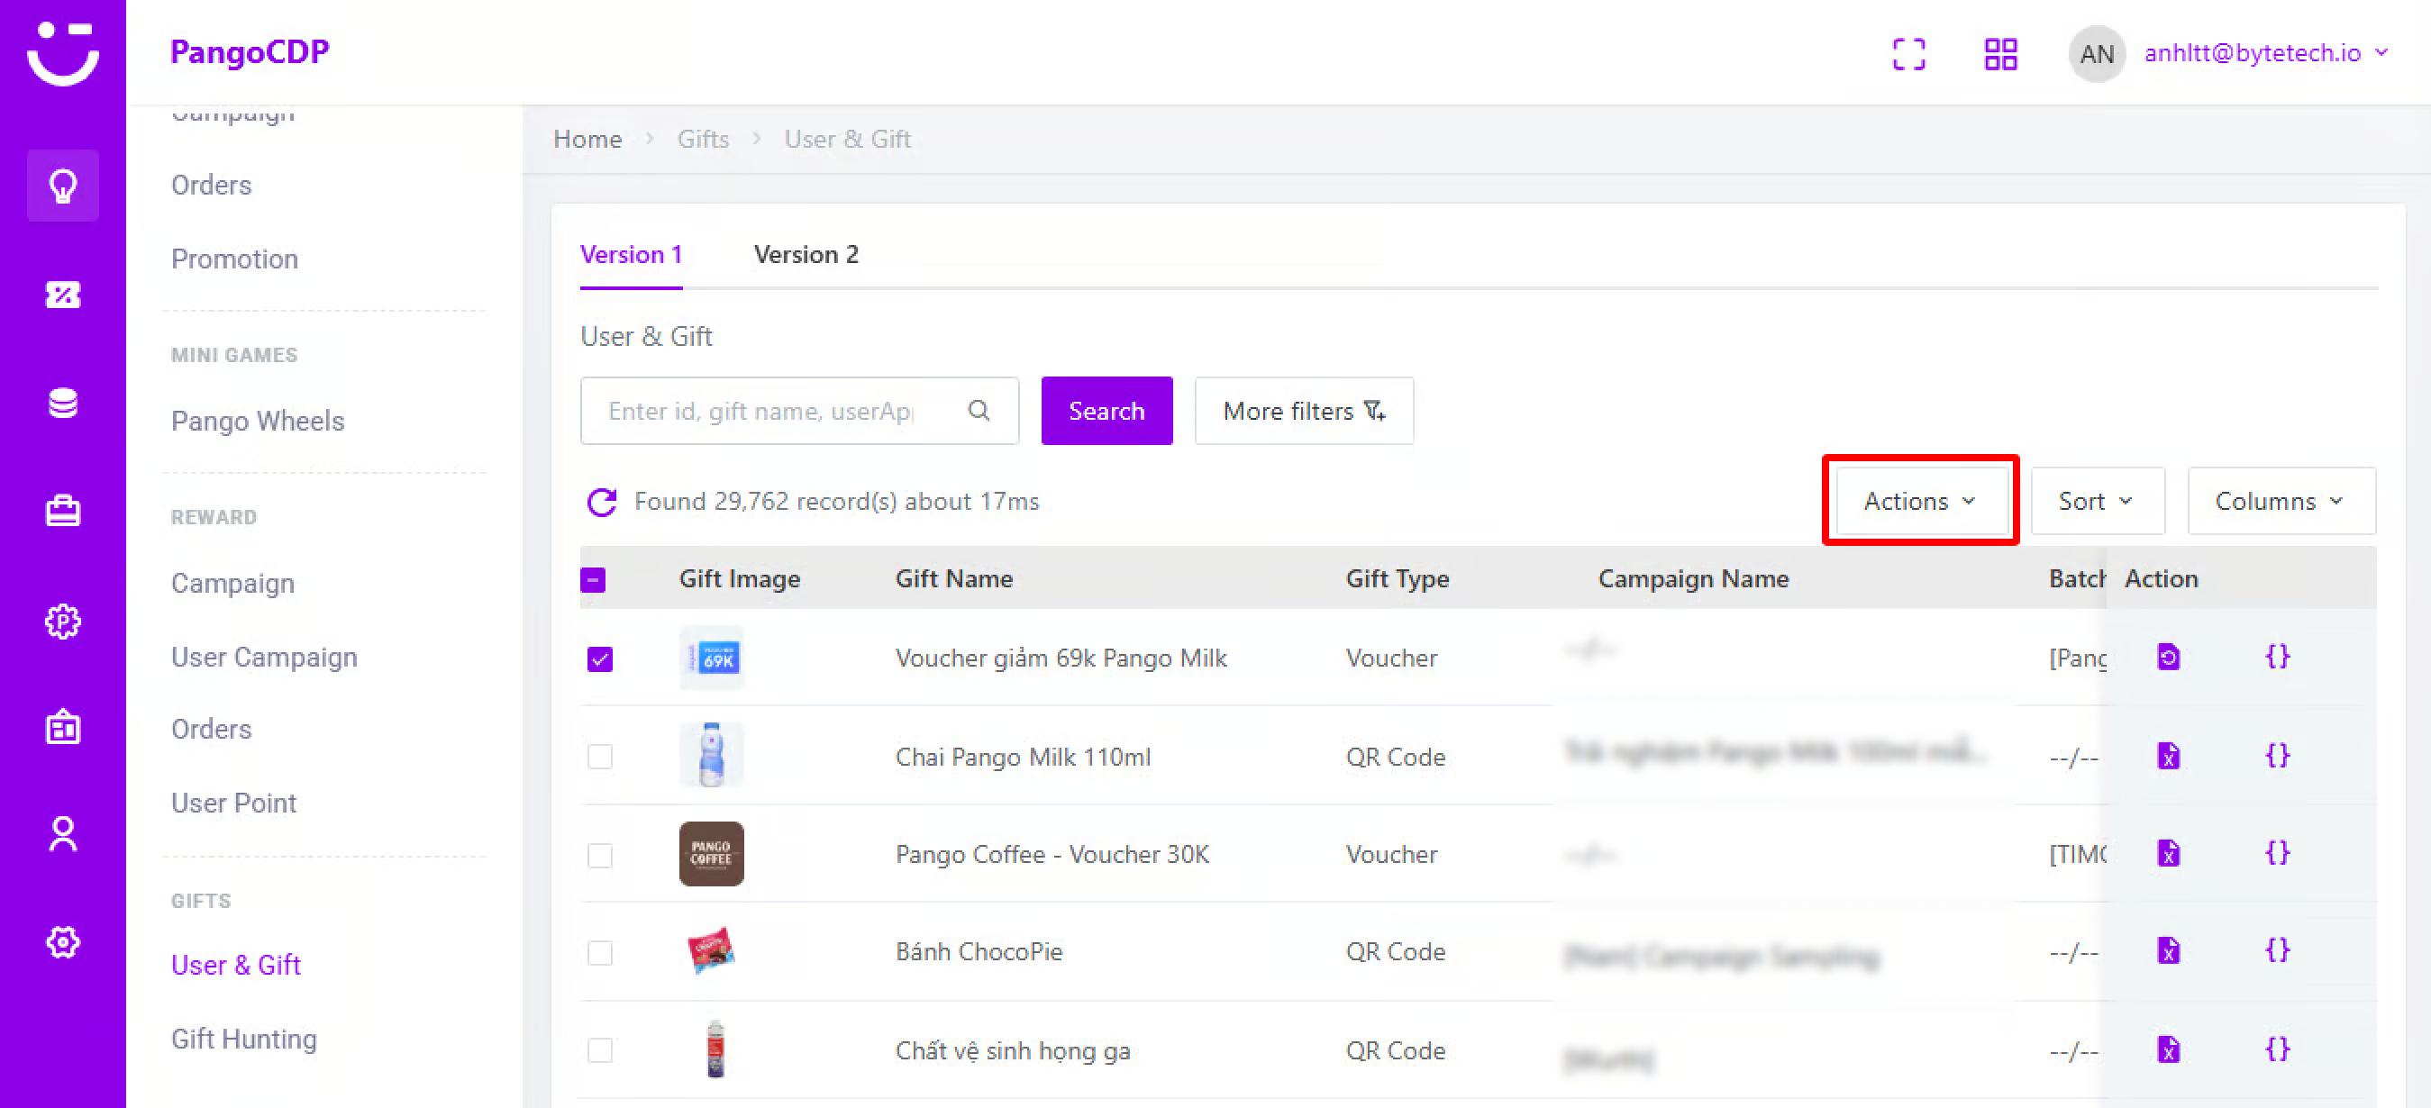Open User Campaign in the side menu
The image size is (2431, 1108).
[263, 657]
